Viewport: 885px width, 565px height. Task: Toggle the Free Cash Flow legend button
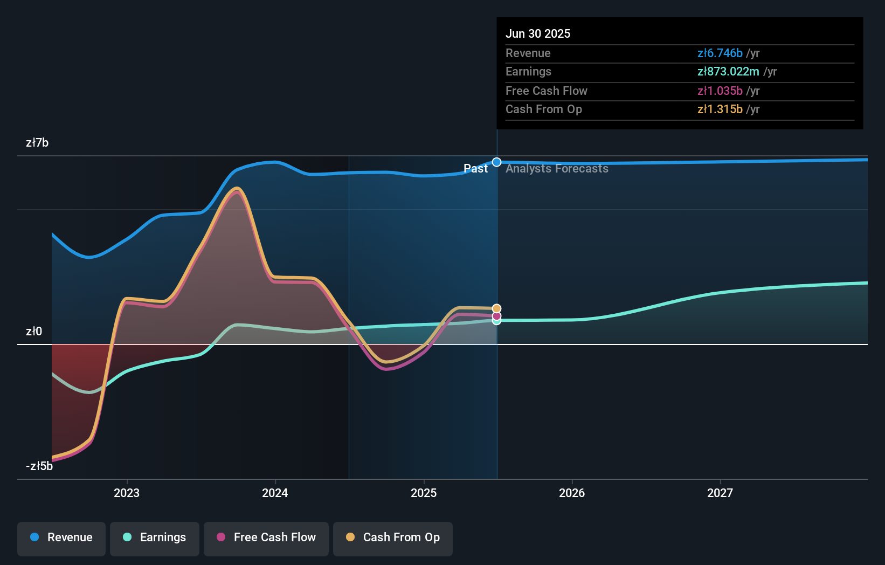266,539
